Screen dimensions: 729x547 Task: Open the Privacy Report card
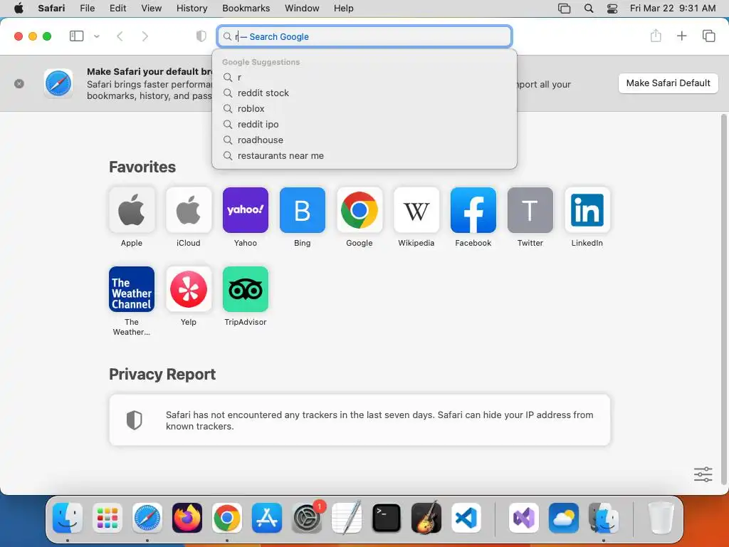[x=360, y=420]
